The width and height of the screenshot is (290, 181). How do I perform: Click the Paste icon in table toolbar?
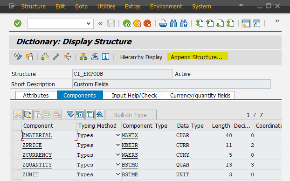point(38,115)
